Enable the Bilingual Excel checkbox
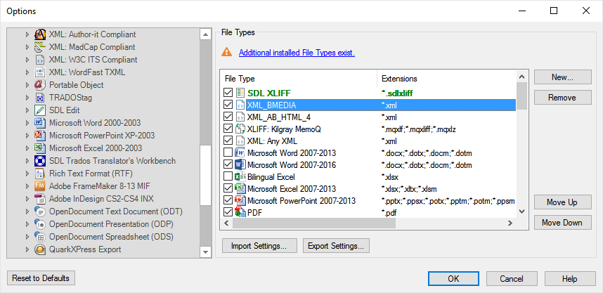Viewport: 603px width, 293px height. tap(228, 177)
